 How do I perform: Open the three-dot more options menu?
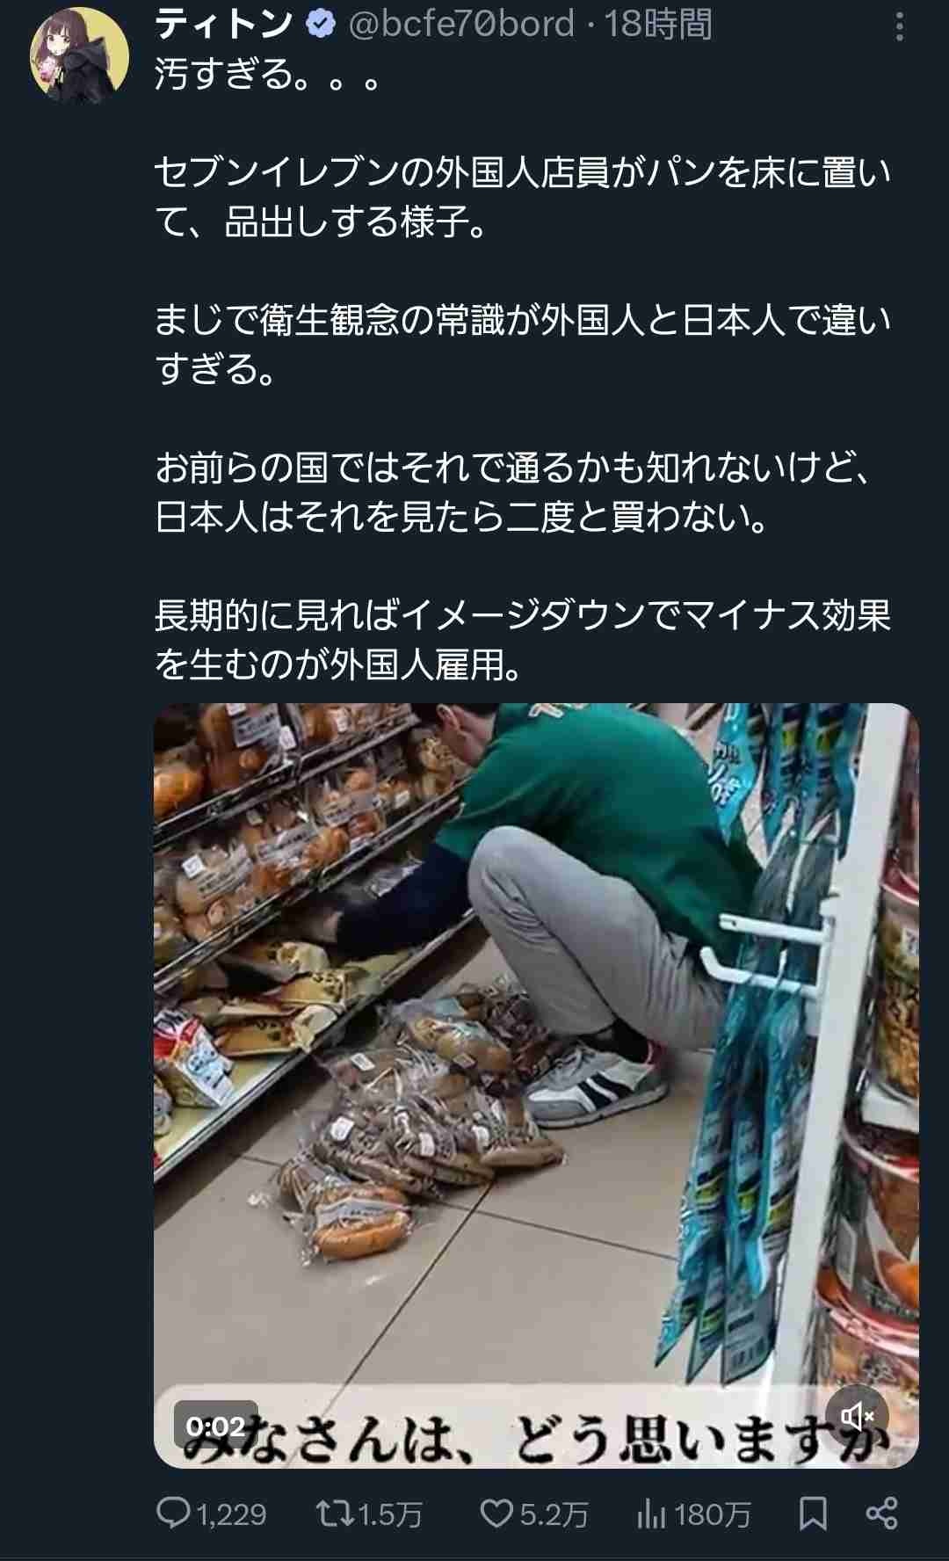[x=899, y=27]
